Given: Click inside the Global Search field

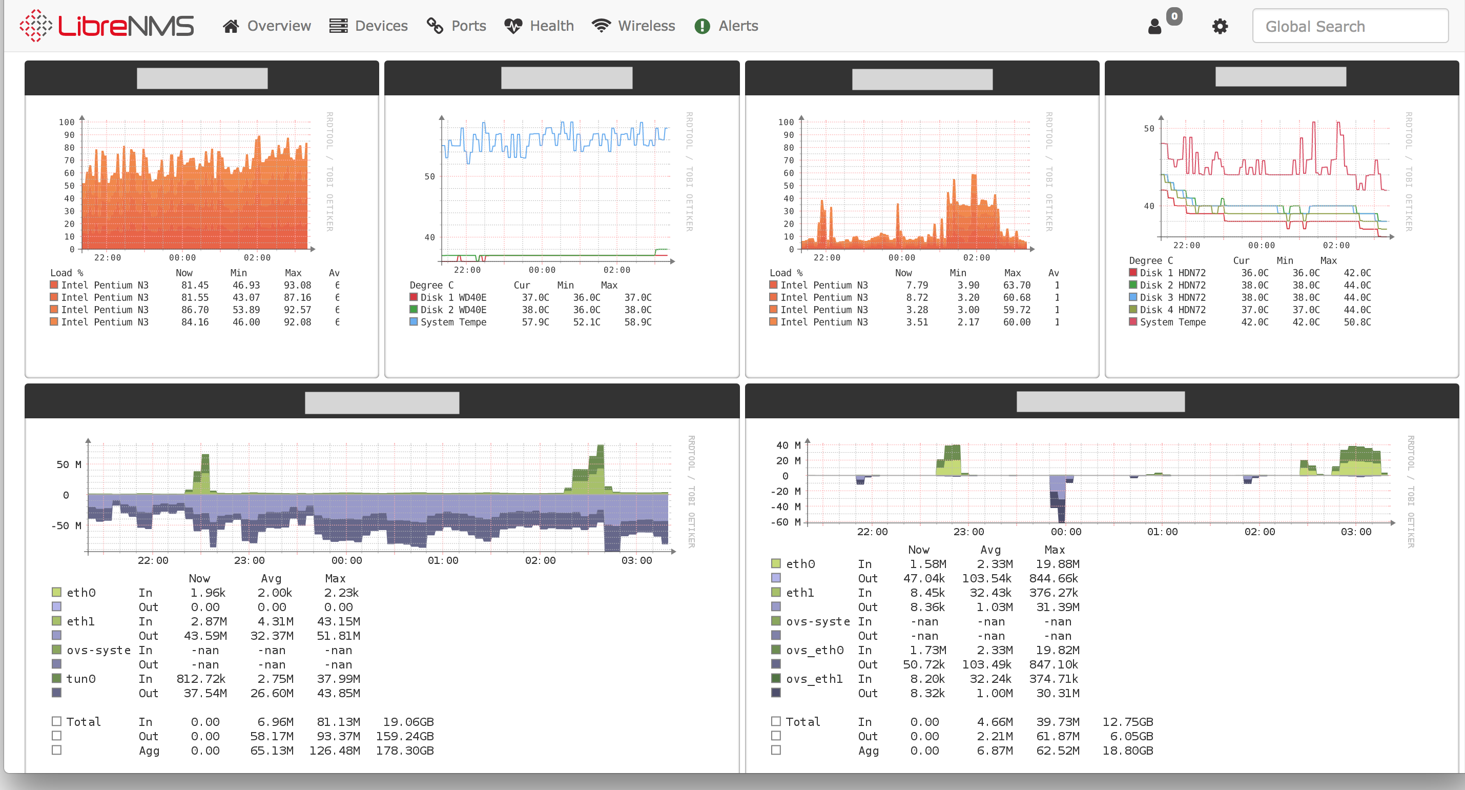Looking at the screenshot, I should click(x=1350, y=26).
